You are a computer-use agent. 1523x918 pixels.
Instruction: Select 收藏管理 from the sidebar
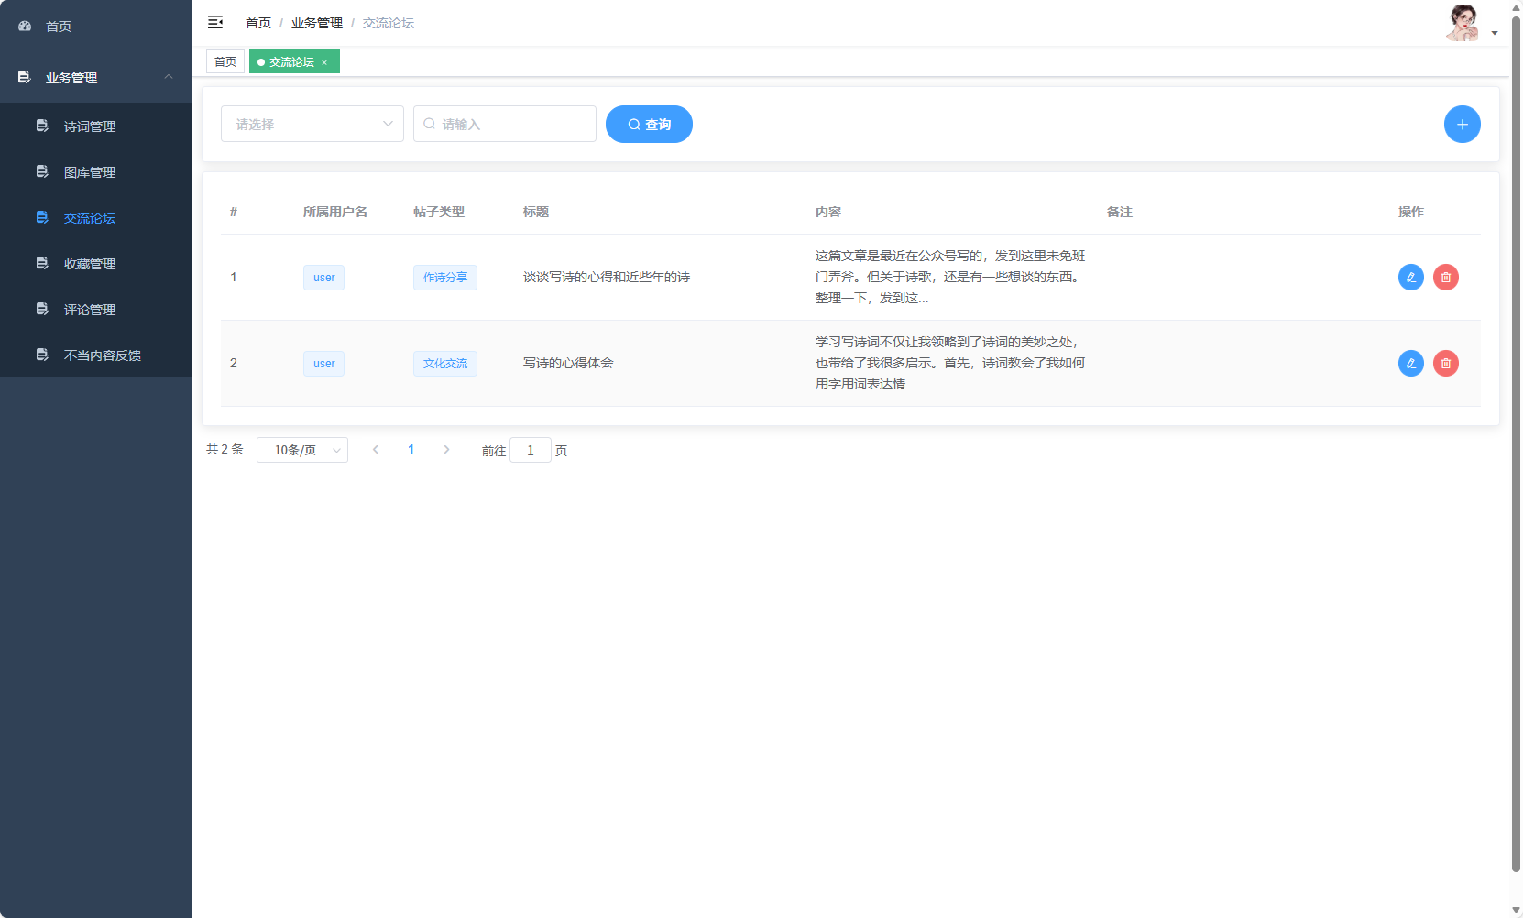click(89, 263)
